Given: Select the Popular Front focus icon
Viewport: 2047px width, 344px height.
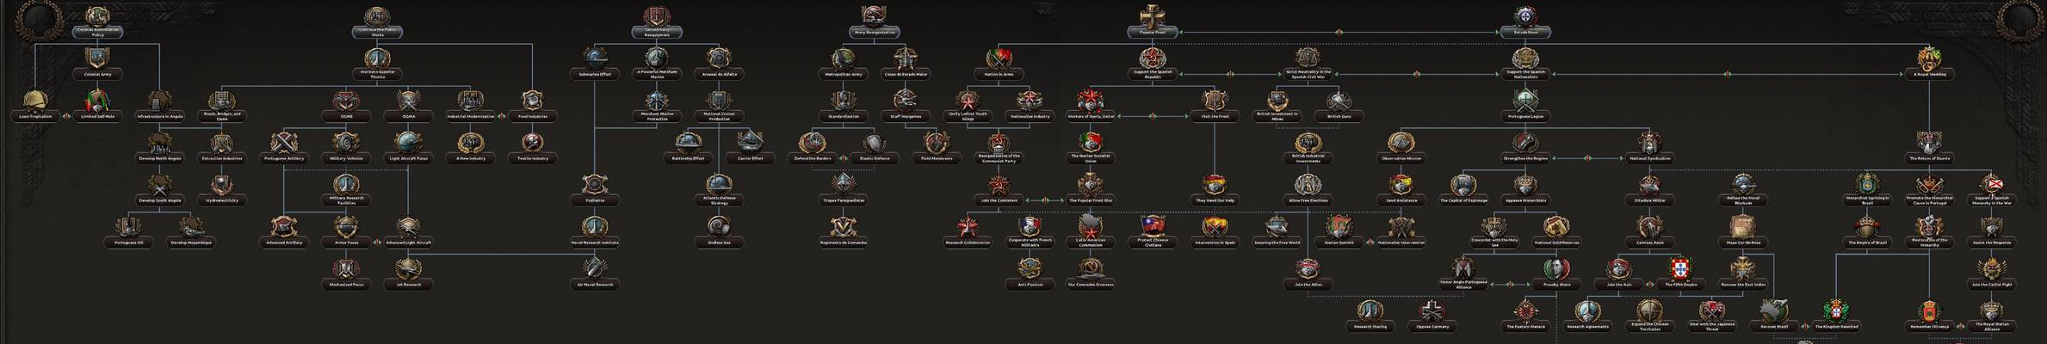Looking at the screenshot, I should click(1153, 15).
